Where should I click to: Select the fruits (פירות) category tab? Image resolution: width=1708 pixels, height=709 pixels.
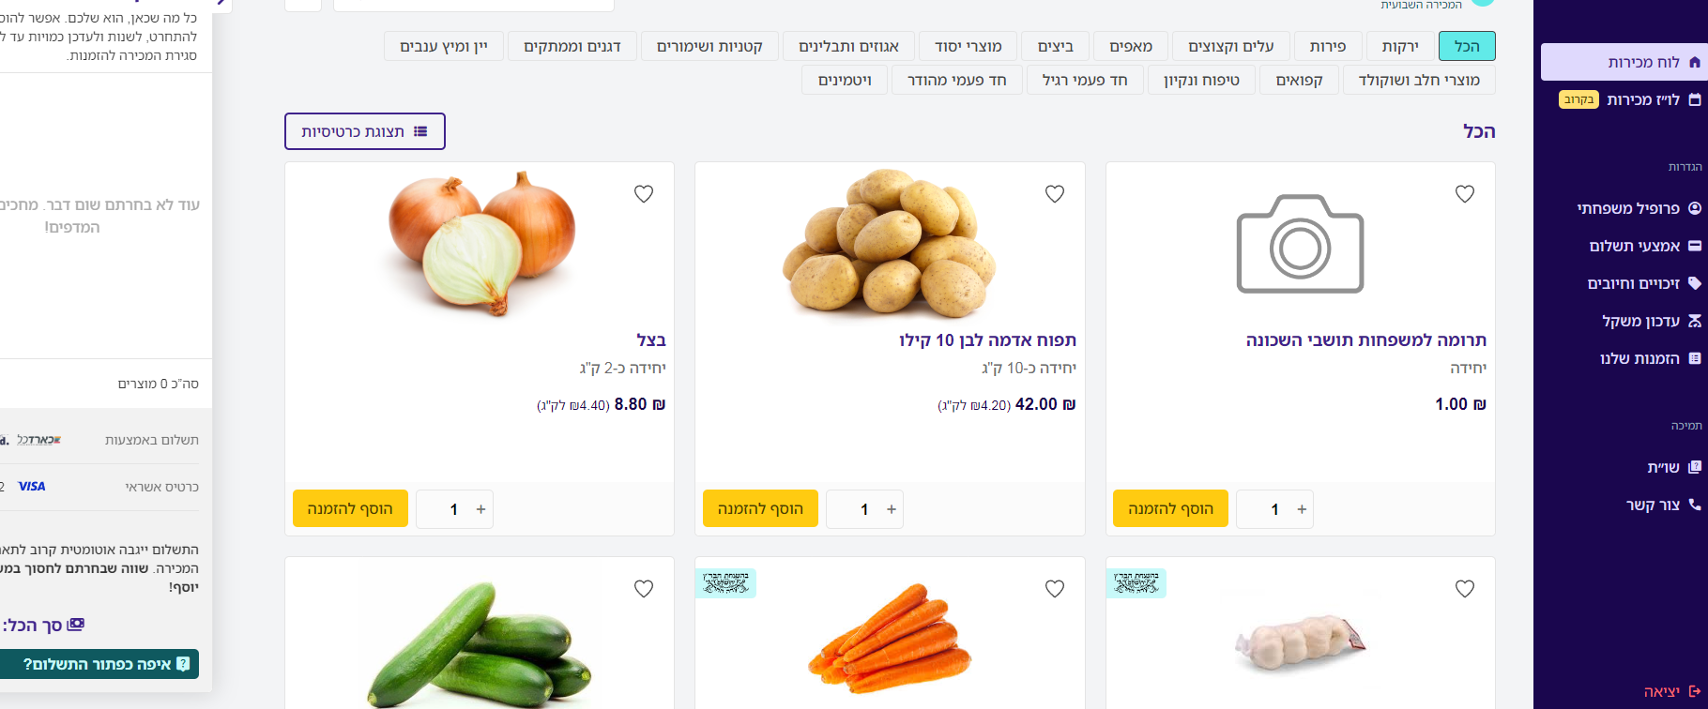coord(1328,46)
